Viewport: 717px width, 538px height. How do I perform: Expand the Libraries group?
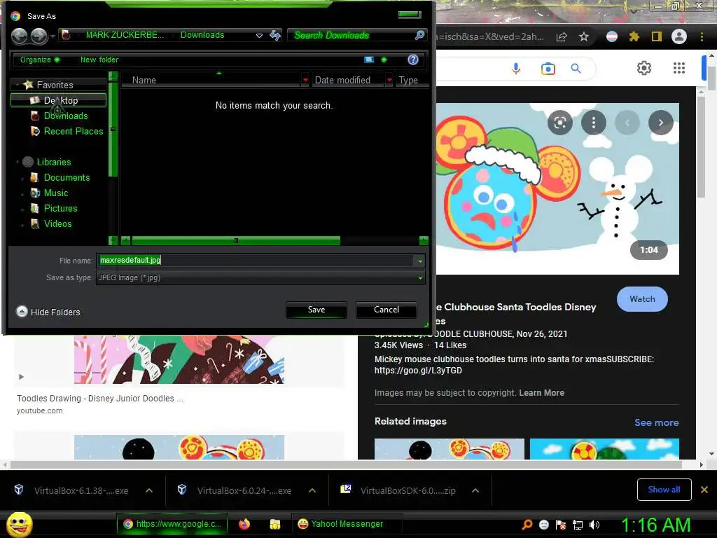[18, 162]
